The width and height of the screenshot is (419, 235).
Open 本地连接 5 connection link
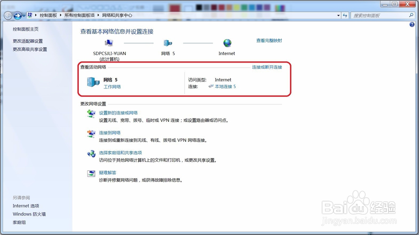pyautogui.click(x=225, y=86)
